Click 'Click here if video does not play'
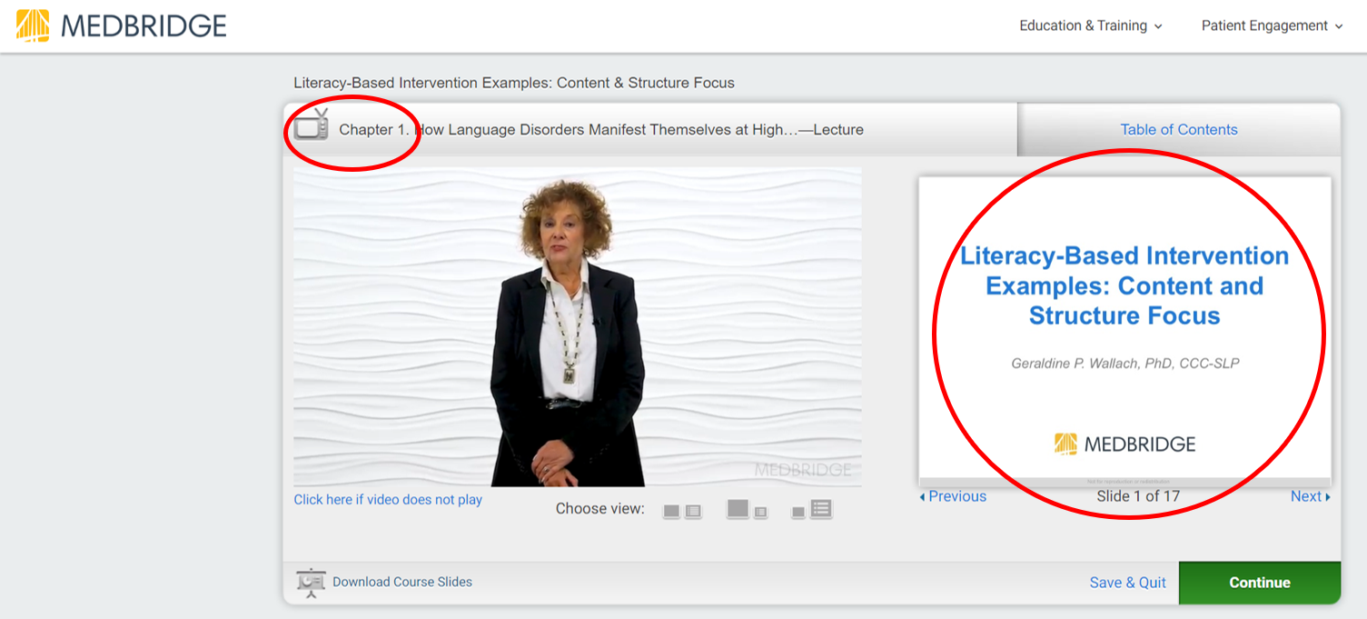The height and width of the screenshot is (619, 1367). tap(388, 499)
